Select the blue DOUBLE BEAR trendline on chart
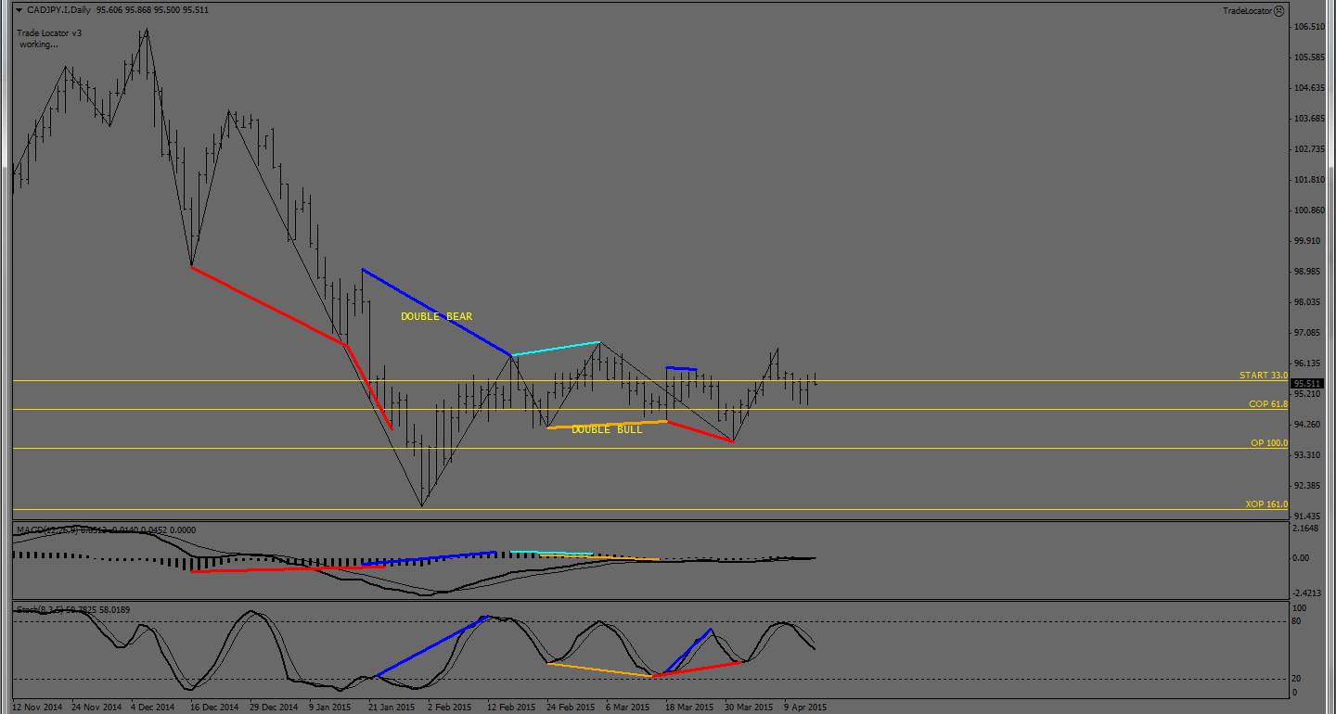Viewport: 1336px width, 714px height. pyautogui.click(x=436, y=312)
